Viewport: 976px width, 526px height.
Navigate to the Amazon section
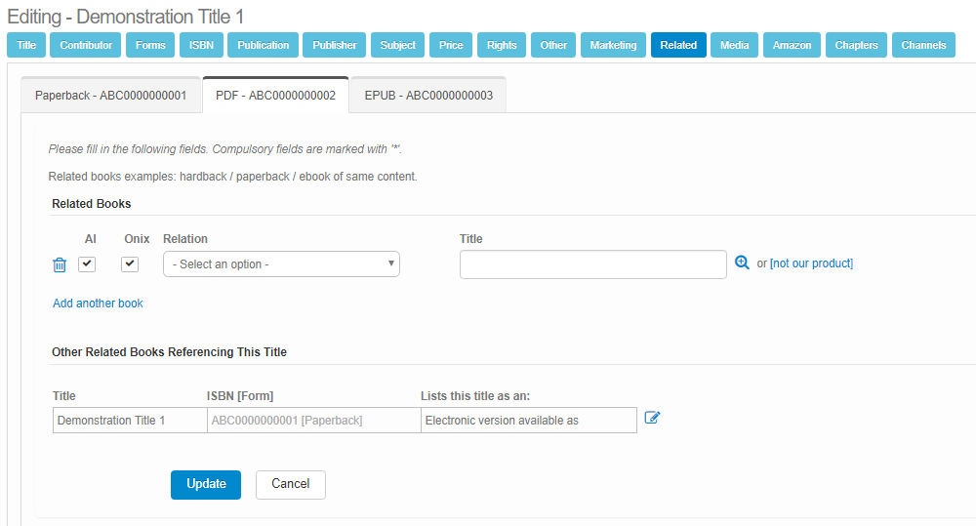[x=792, y=45]
